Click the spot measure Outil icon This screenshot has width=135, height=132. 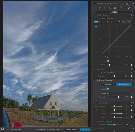[x=108, y=89]
